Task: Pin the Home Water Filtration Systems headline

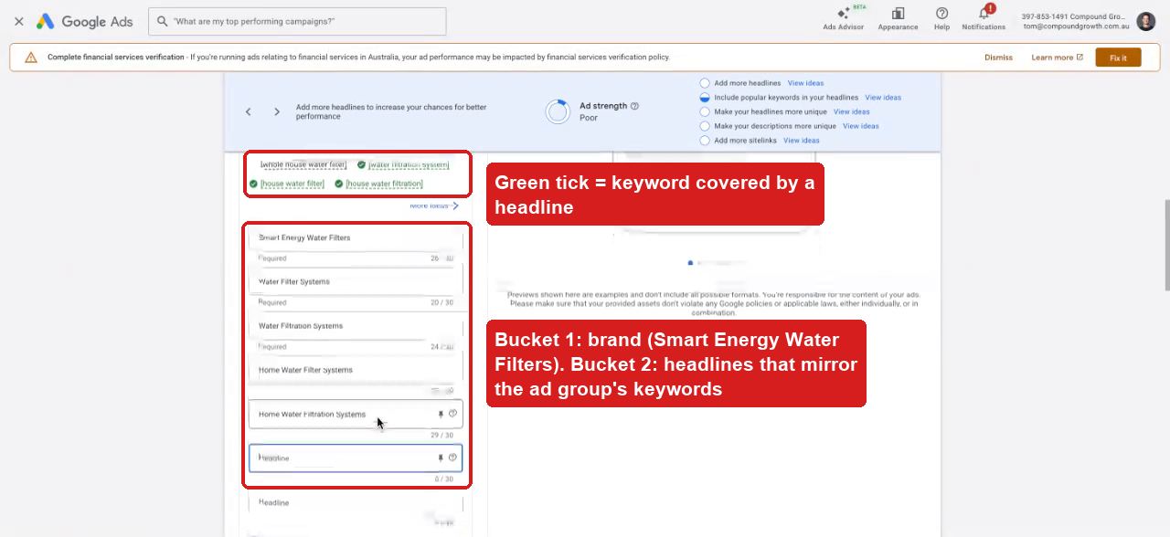Action: pos(441,414)
